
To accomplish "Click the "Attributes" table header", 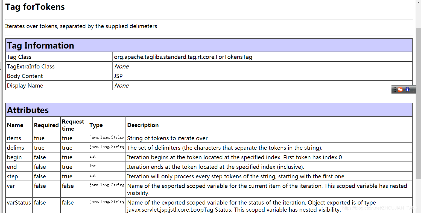I will tap(209, 110).
